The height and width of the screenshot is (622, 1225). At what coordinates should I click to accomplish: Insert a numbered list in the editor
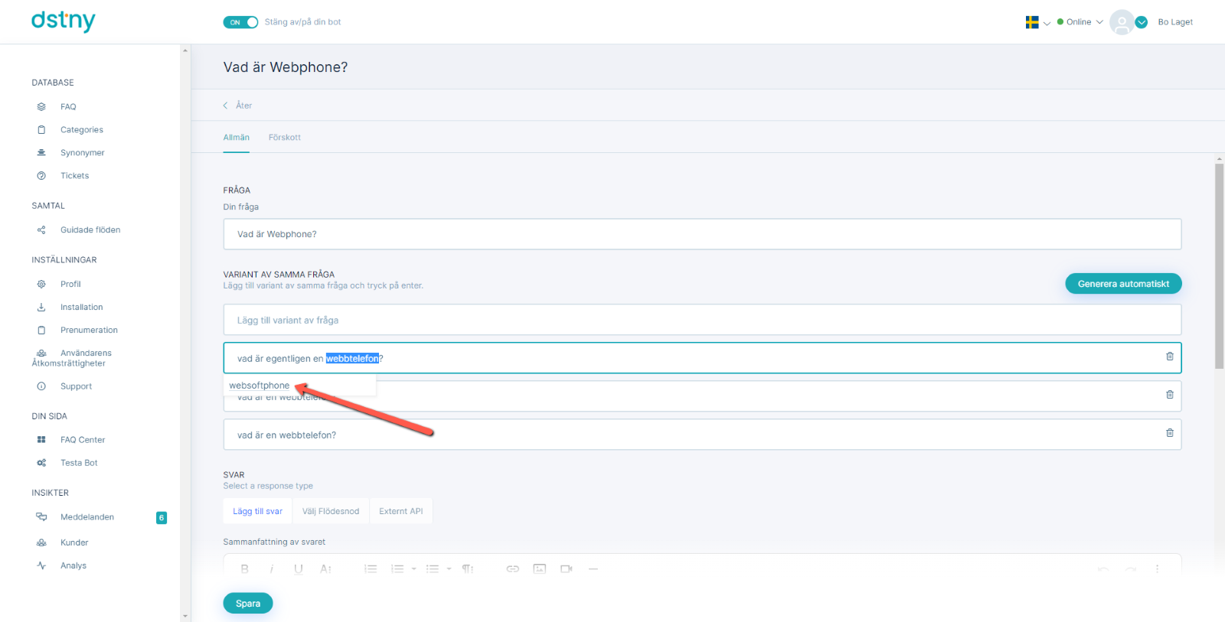click(x=397, y=569)
